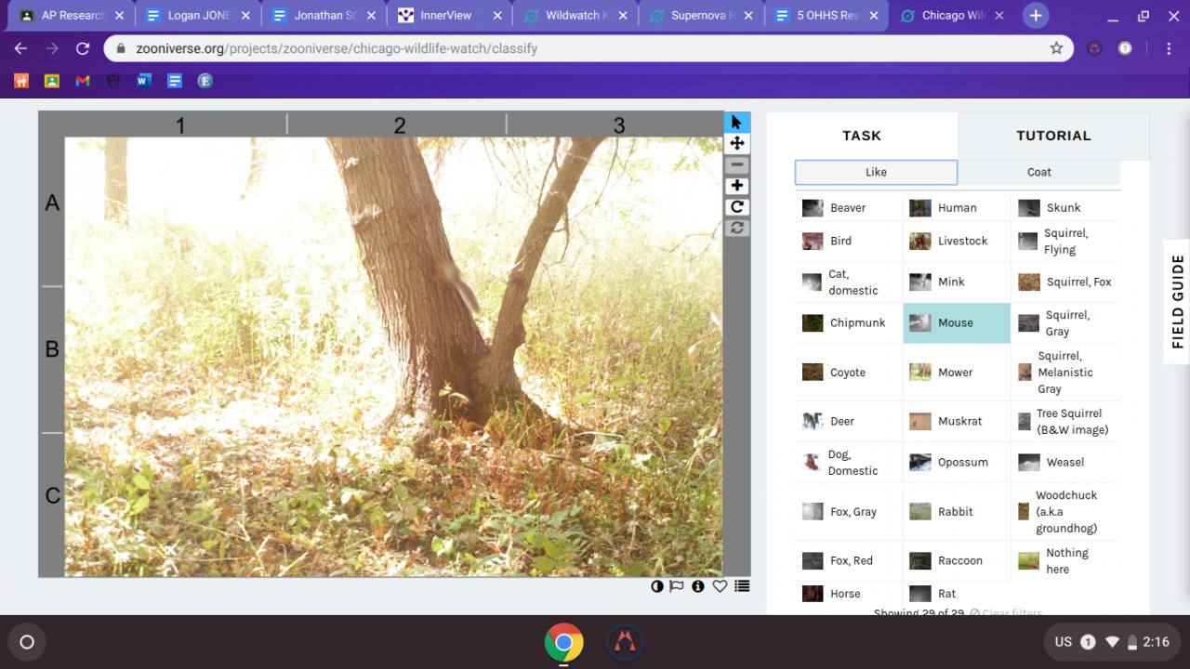The image size is (1190, 669).
Task: Reset the image view
Action: click(737, 228)
